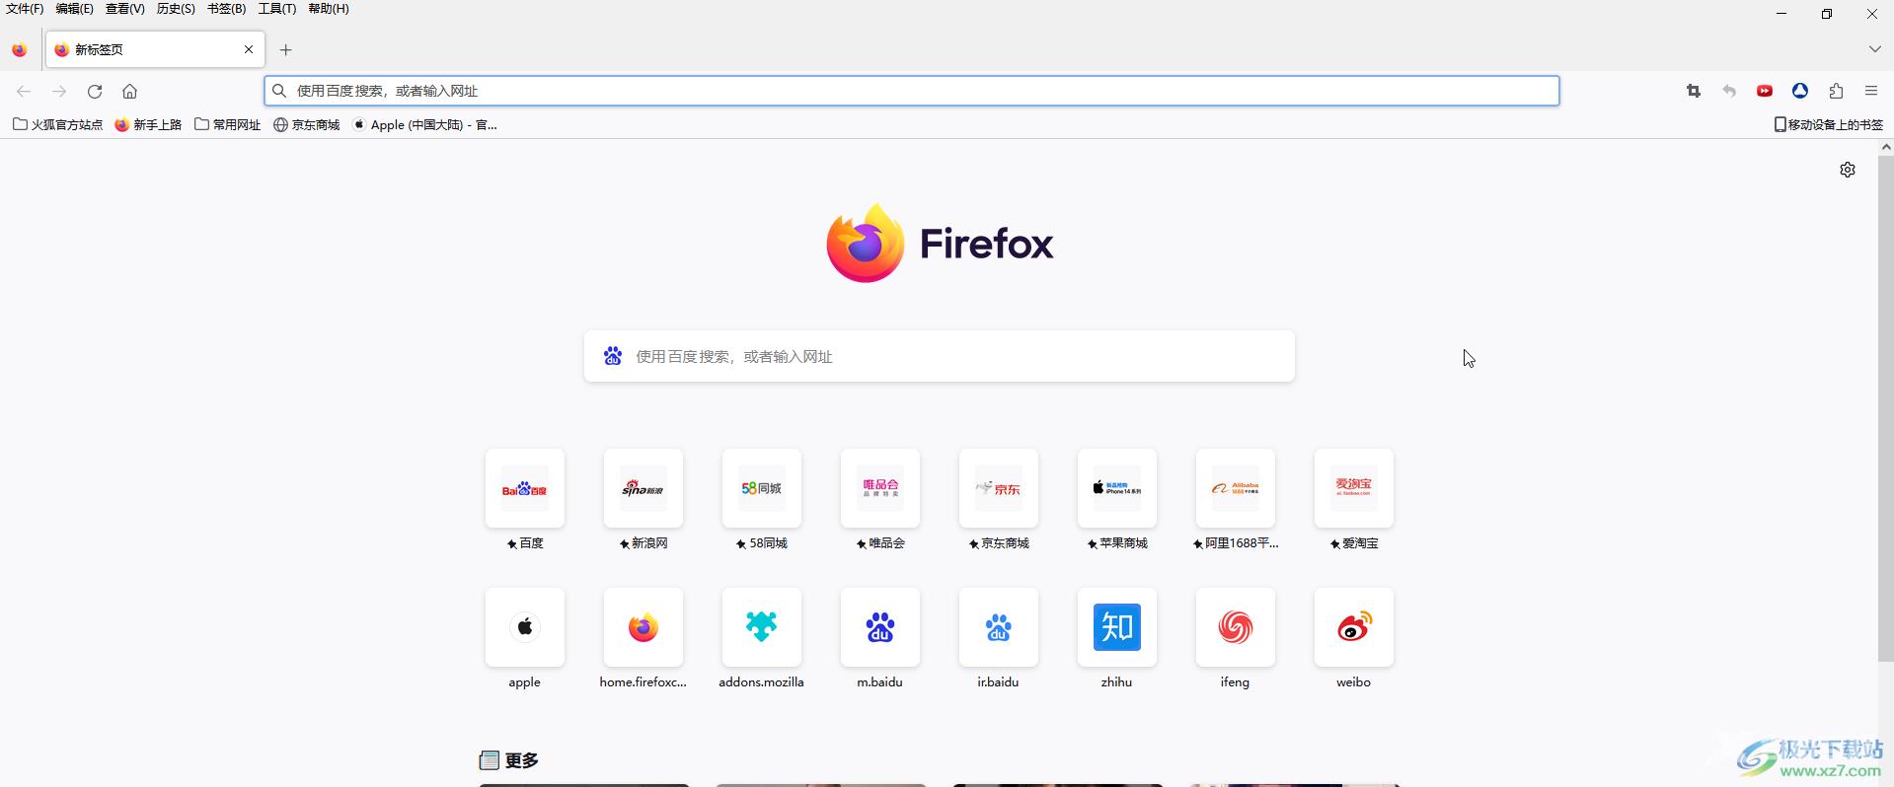
Task: Go to the home page icon
Action: [129, 91]
